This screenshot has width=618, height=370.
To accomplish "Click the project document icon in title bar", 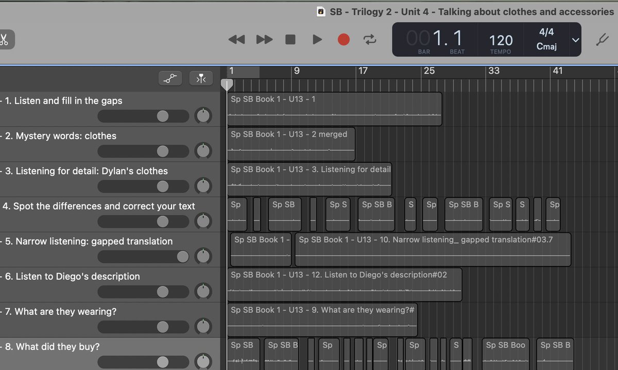I will click(x=321, y=11).
